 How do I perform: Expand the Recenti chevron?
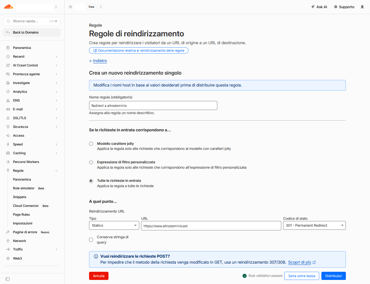[56, 57]
